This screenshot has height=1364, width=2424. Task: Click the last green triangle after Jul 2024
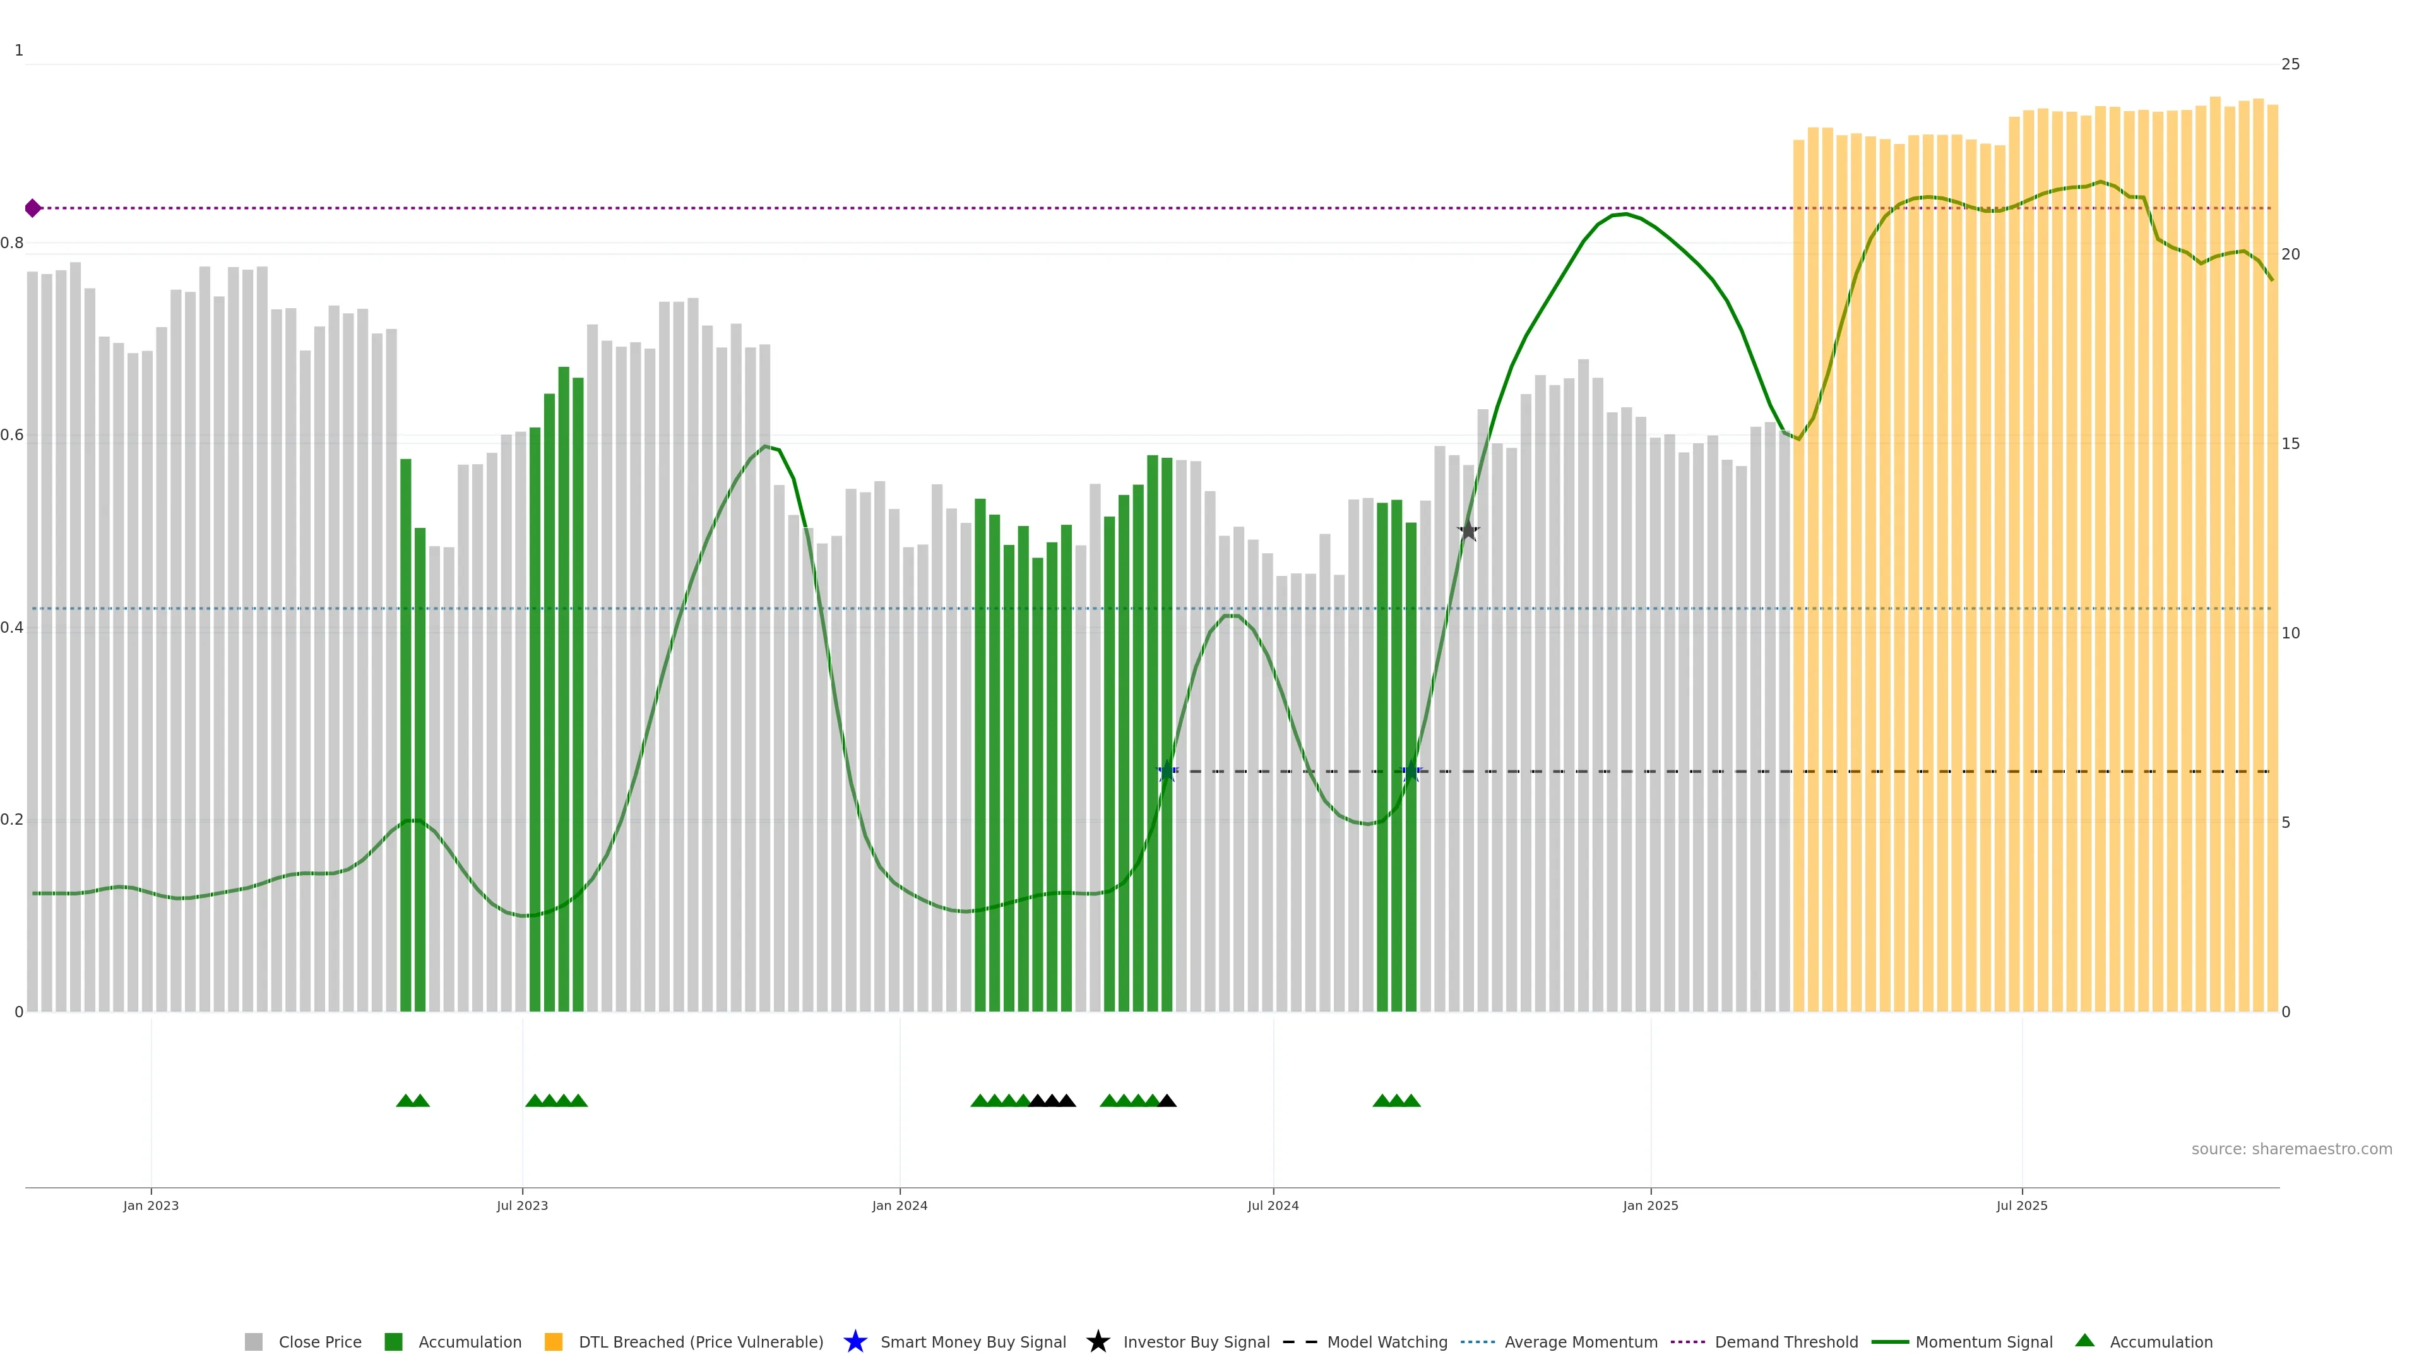click(1411, 1101)
